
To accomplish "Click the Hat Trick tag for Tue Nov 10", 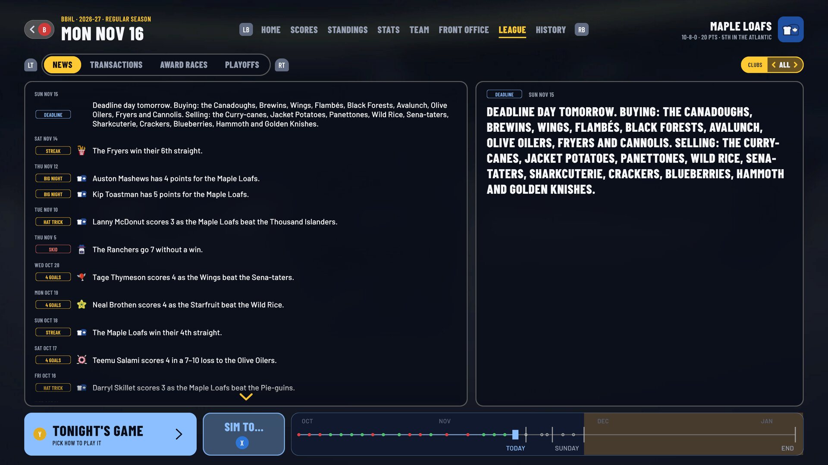I will 53,222.
